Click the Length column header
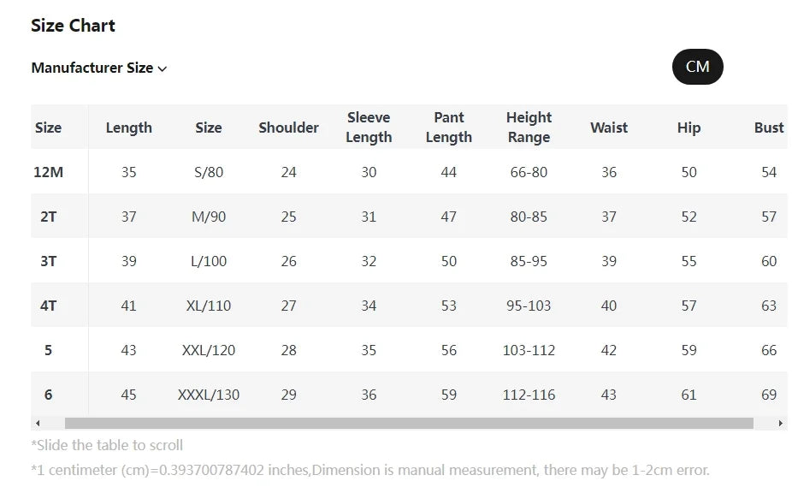Viewport: 792px width, 487px height. pyautogui.click(x=129, y=128)
